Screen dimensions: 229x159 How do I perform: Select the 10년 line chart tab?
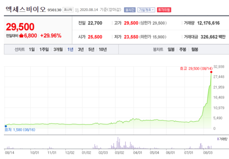[x=103, y=49]
